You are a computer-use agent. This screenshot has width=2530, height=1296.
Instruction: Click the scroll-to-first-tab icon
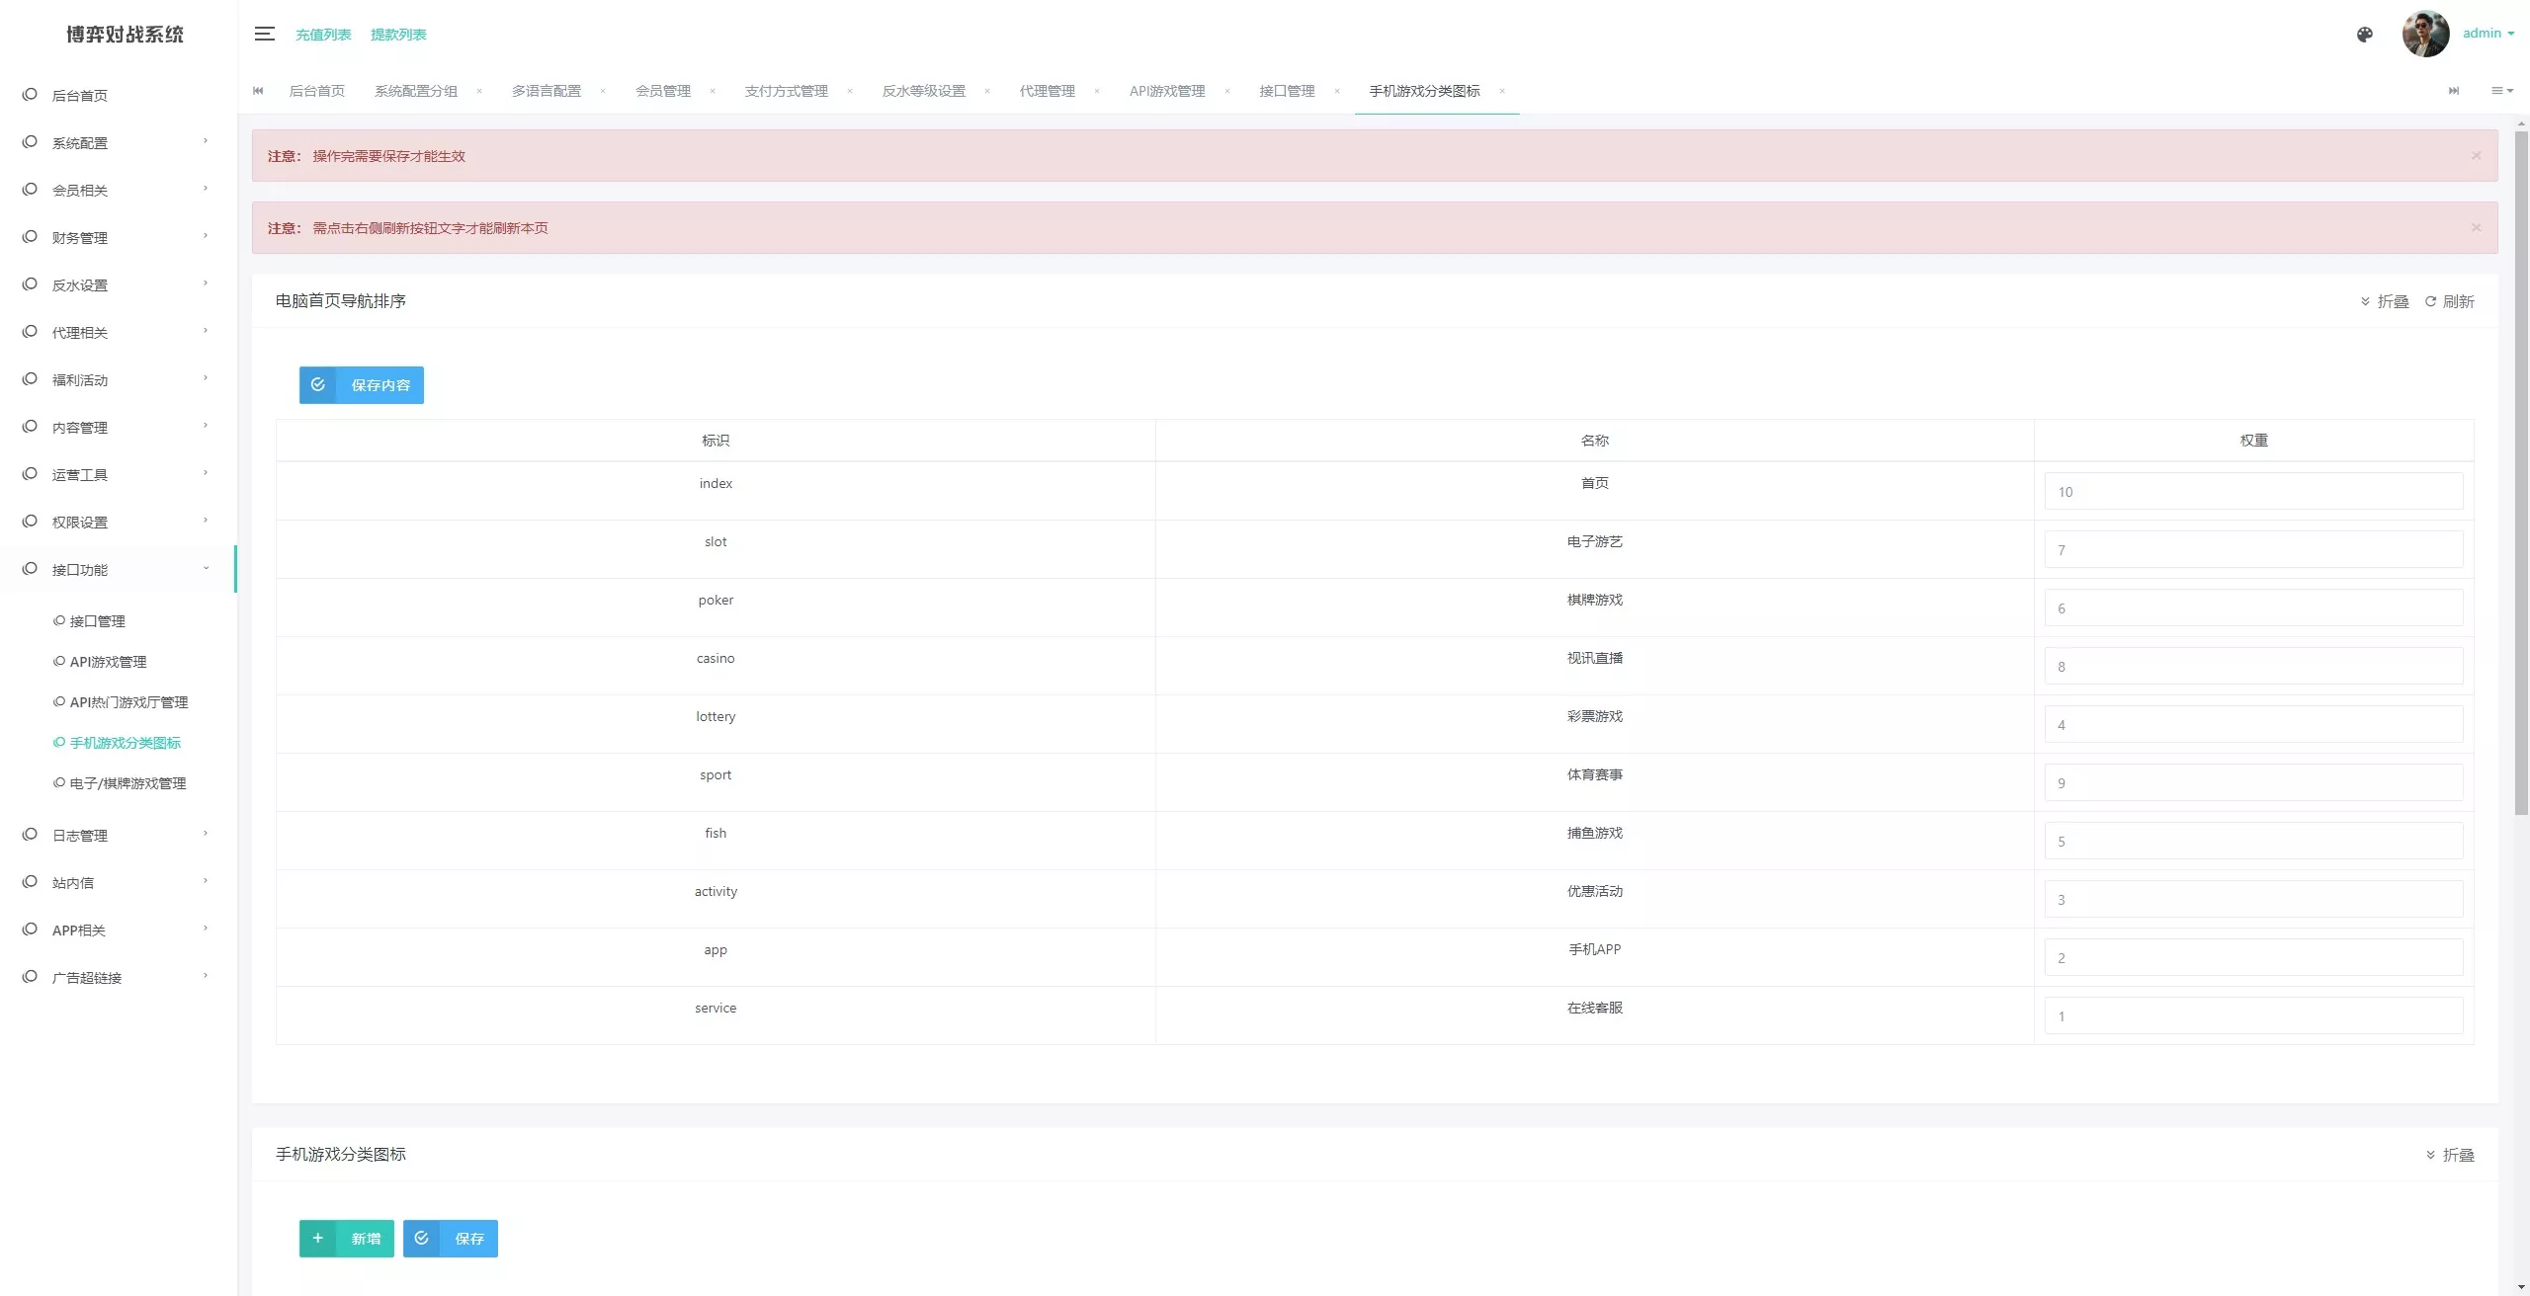(x=258, y=91)
